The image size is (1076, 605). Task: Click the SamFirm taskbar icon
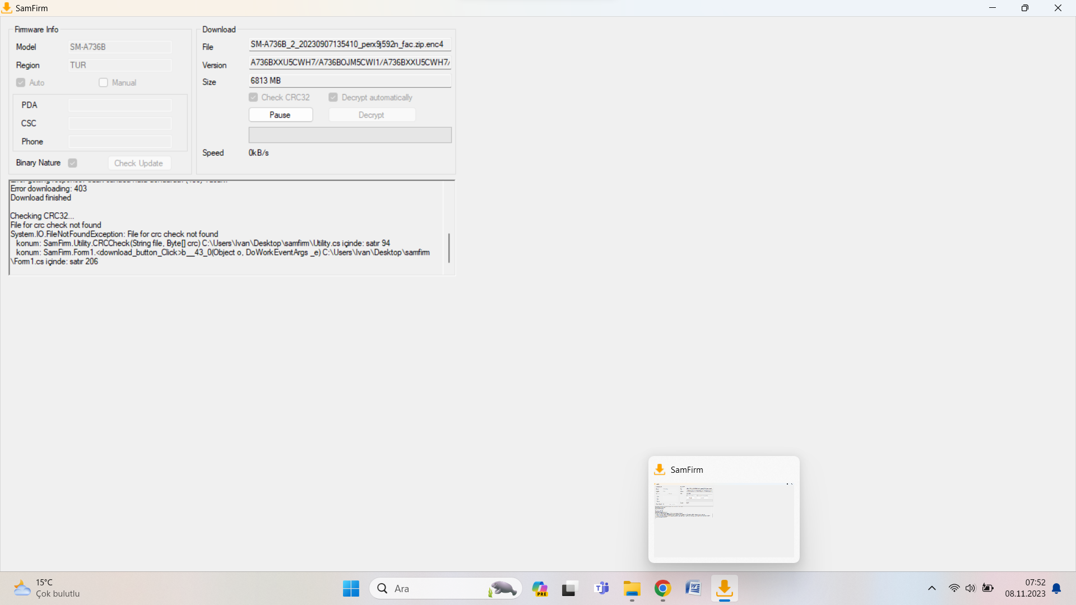[x=724, y=588]
